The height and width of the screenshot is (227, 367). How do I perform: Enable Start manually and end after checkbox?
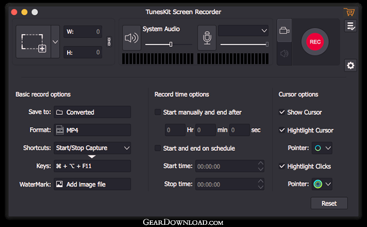158,112
